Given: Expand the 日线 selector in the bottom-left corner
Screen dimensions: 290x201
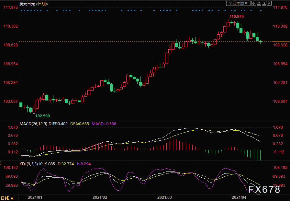Looking at the screenshot, I should tap(7, 198).
